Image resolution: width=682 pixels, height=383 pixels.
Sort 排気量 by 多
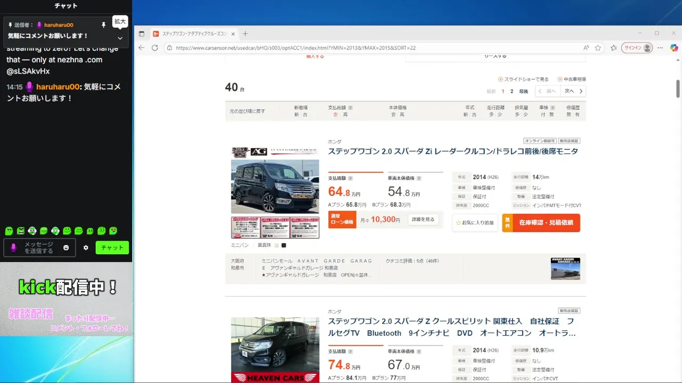coord(517,114)
